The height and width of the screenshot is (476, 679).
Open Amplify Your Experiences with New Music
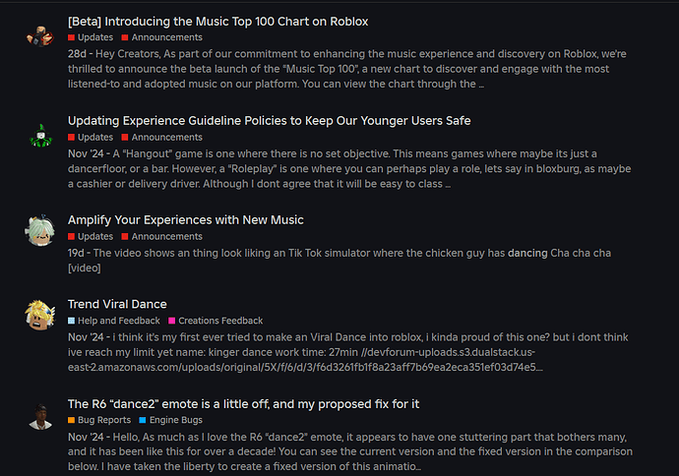[x=185, y=219]
